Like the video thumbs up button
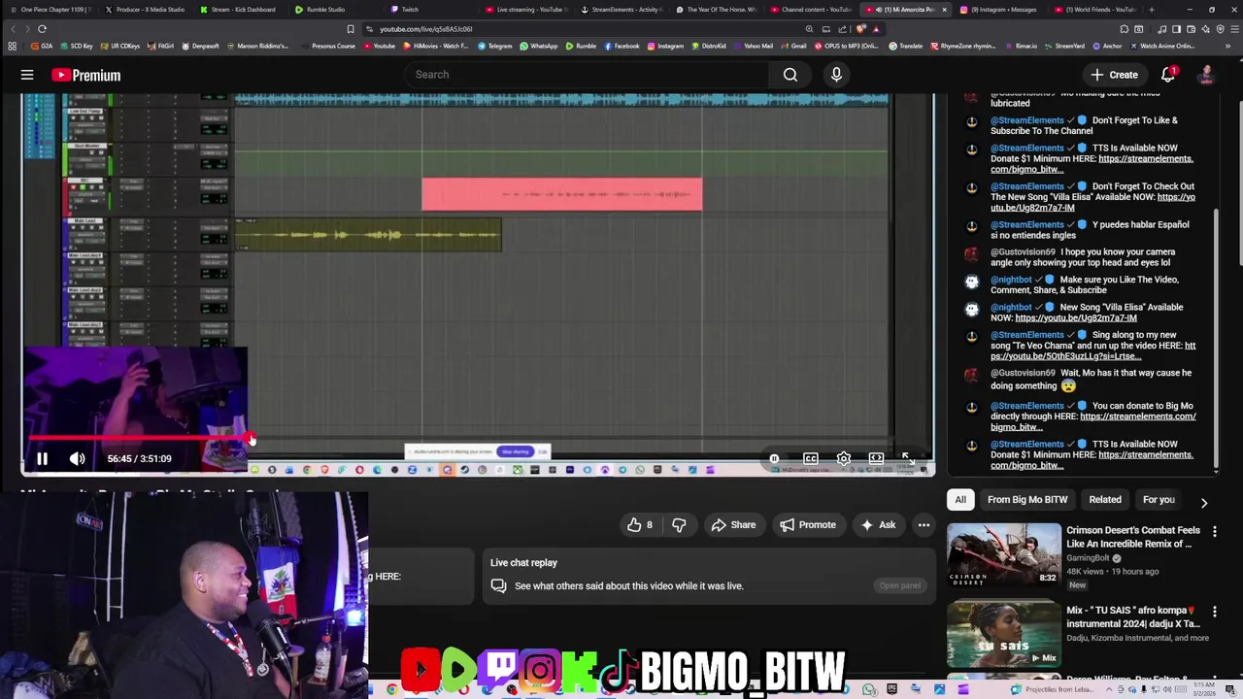This screenshot has height=699, width=1243. [640, 525]
